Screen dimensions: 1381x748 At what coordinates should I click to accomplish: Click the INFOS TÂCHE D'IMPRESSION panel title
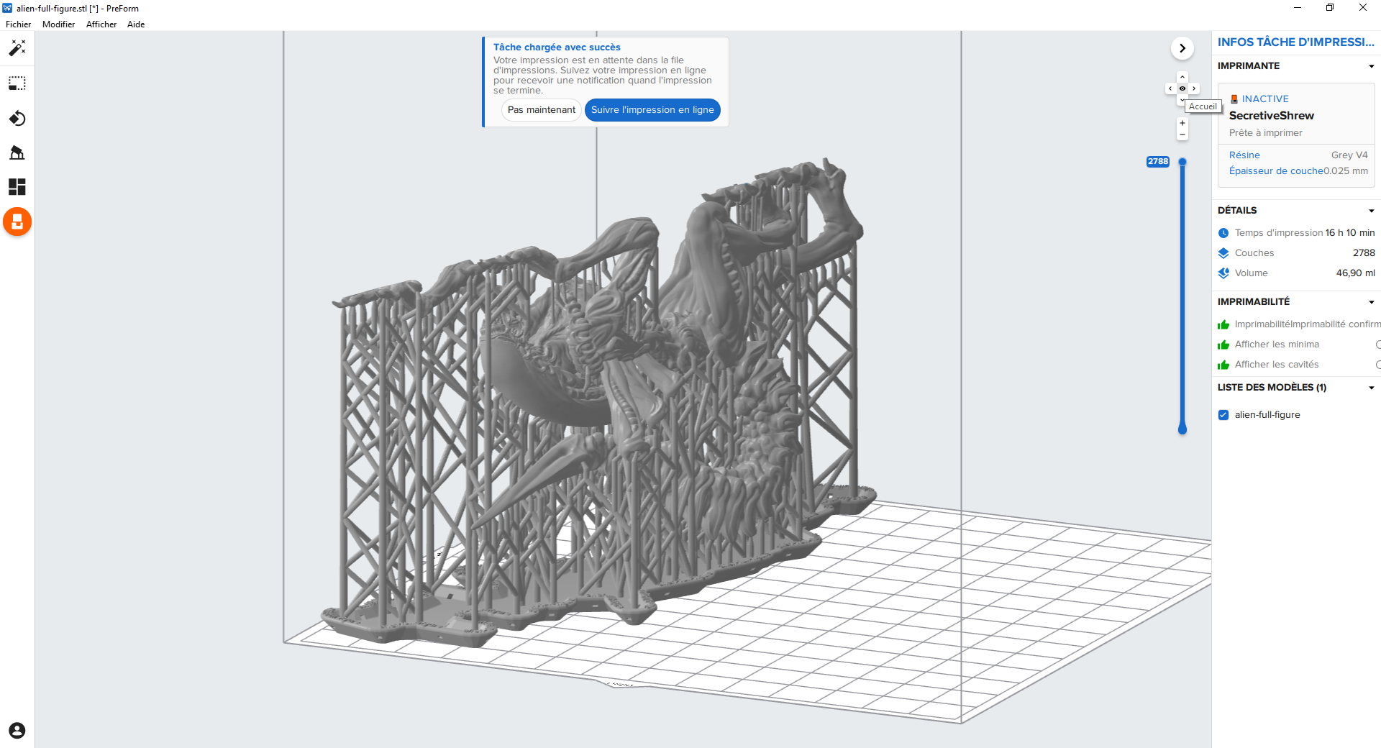1295,42
